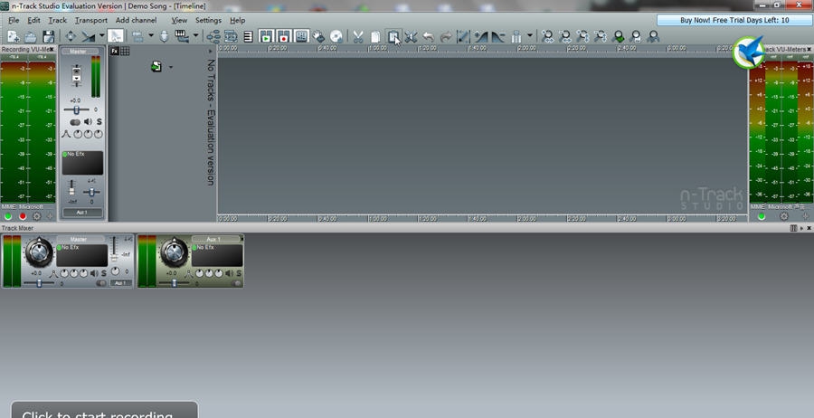Zoom in horizontally on the timeline
Viewport: 814px width, 418px height.
click(x=547, y=36)
